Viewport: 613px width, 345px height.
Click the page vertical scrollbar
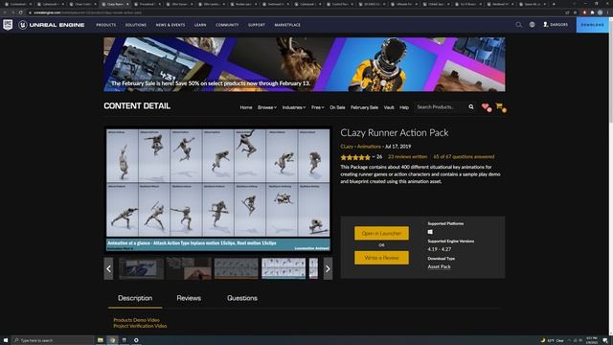click(x=611, y=176)
